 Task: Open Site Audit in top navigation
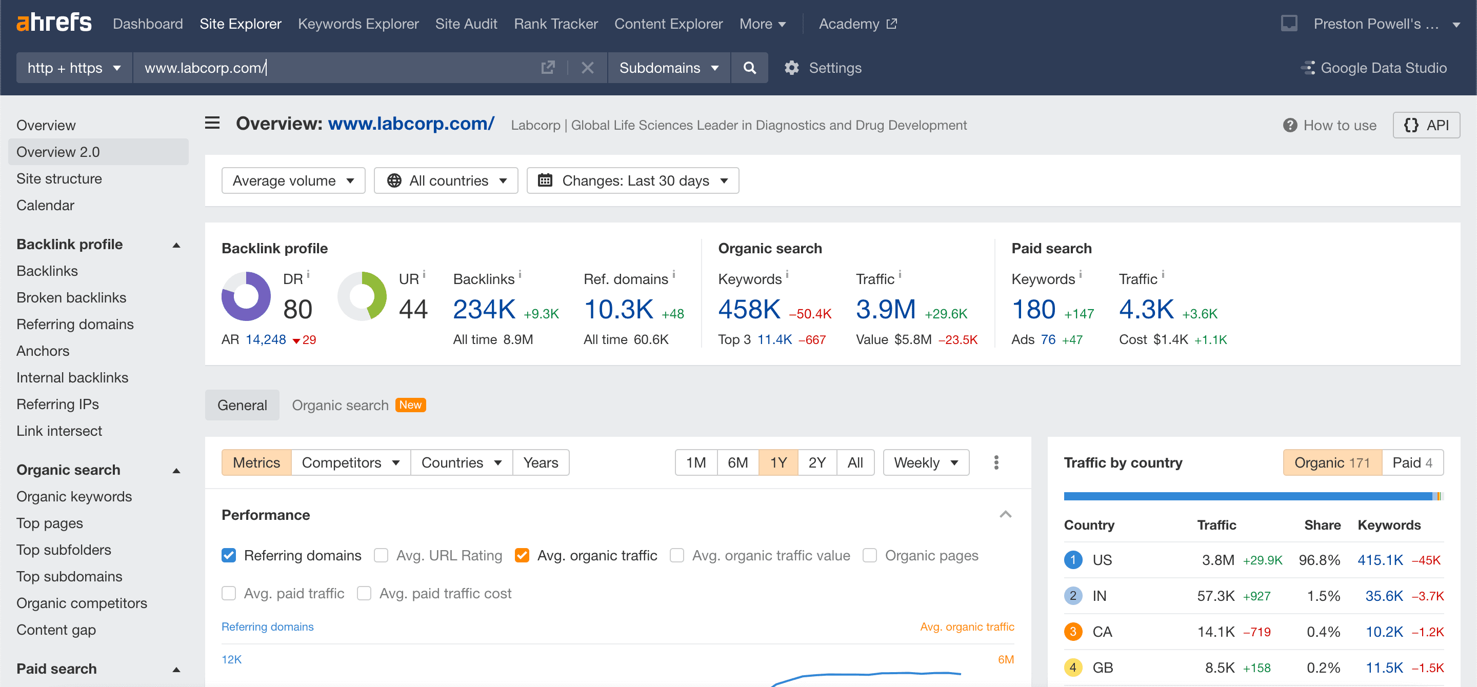[x=466, y=24]
